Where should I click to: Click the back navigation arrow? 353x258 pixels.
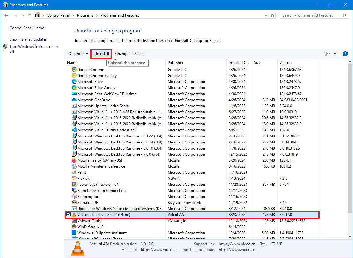coord(6,15)
